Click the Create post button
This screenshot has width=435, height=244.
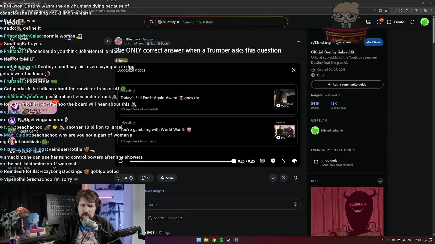click(396, 22)
